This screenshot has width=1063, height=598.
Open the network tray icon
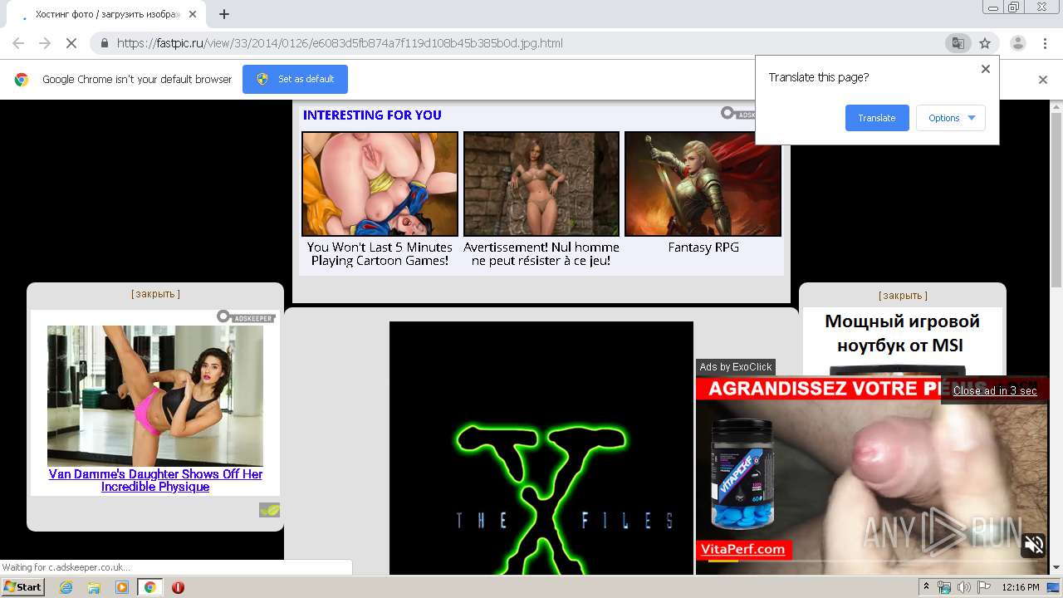click(x=945, y=587)
